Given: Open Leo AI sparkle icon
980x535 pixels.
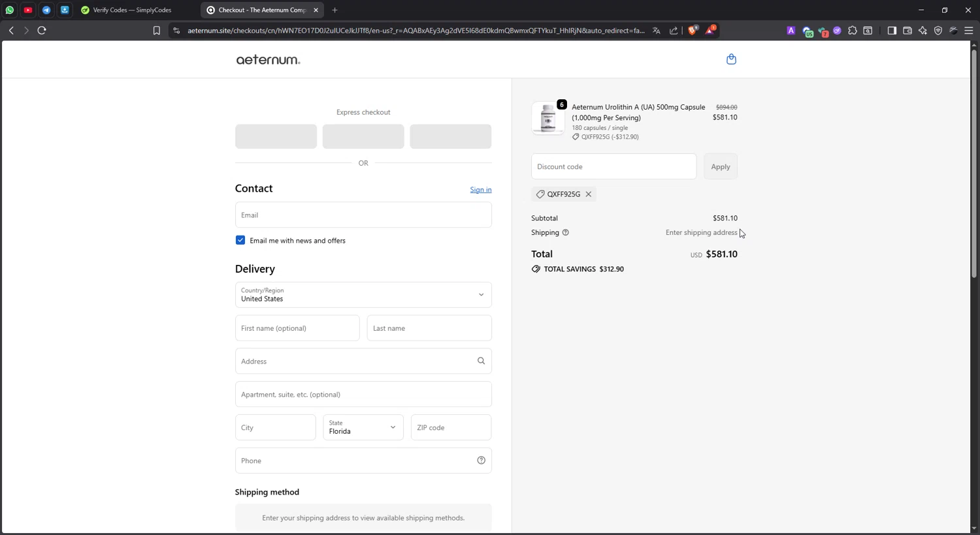Looking at the screenshot, I should click(923, 31).
